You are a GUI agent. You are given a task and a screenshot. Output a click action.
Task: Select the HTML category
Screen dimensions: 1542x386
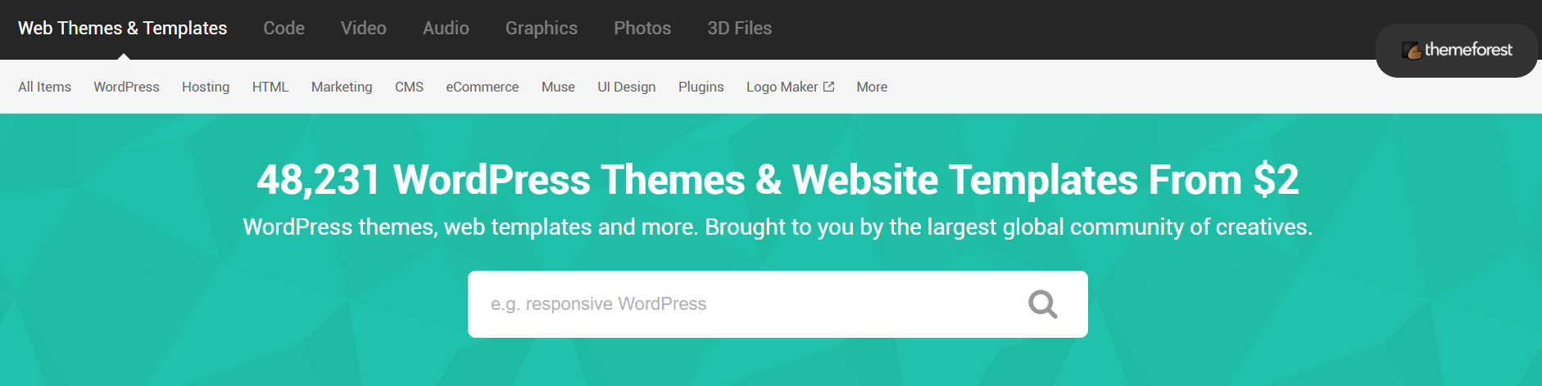coord(270,87)
